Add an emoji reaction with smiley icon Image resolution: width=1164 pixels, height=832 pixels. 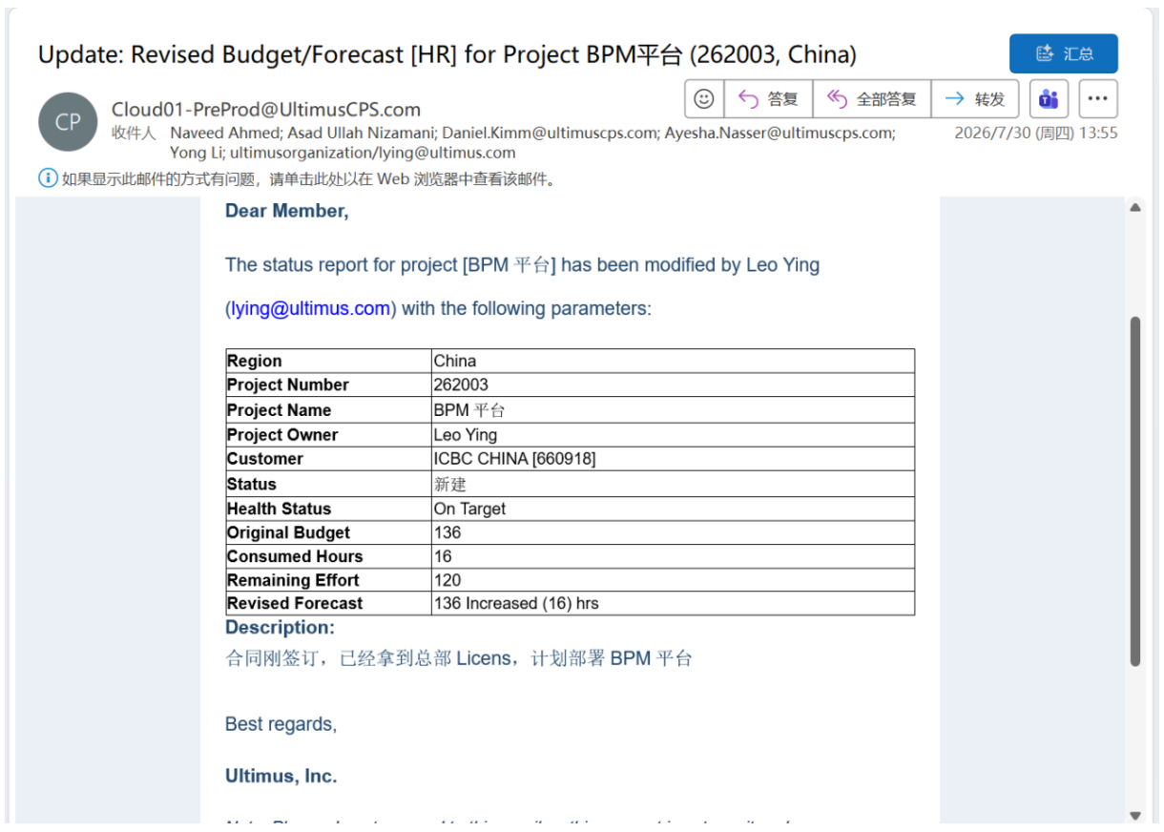click(703, 98)
